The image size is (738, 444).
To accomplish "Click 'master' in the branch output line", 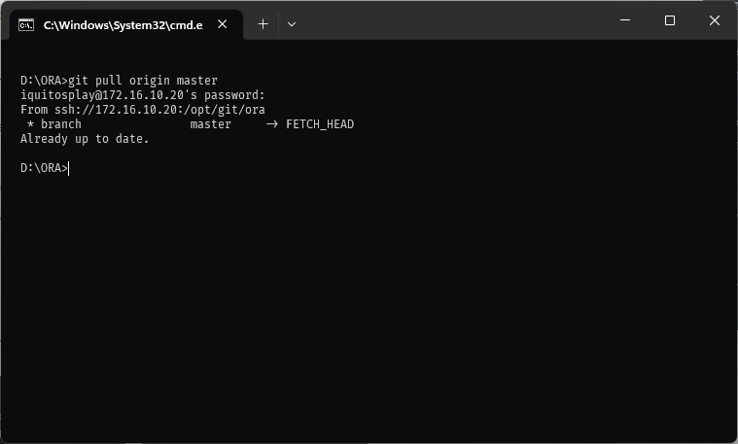I will click(211, 124).
